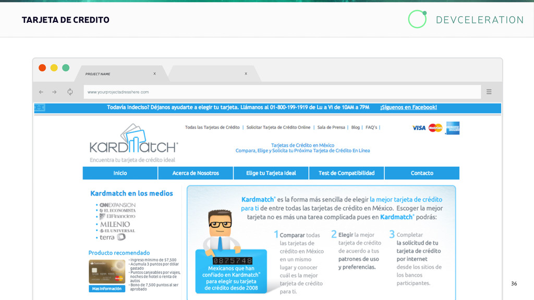Click step 2 'Elegir' text
This screenshot has width=534, height=300.
[346, 235]
